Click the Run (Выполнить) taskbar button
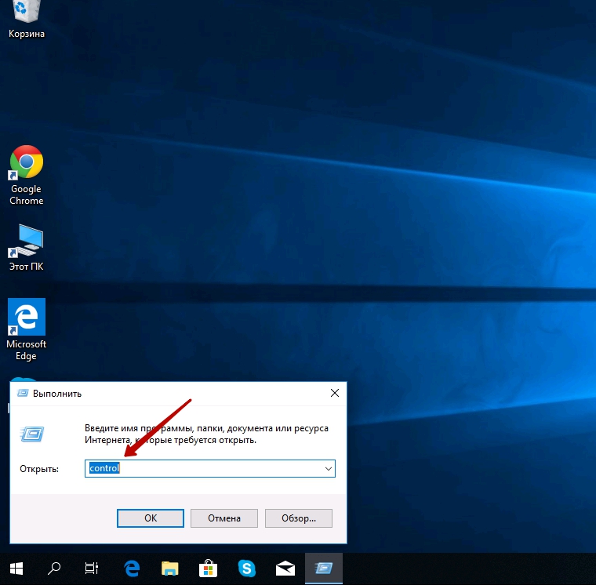This screenshot has width=596, height=585. click(x=324, y=569)
